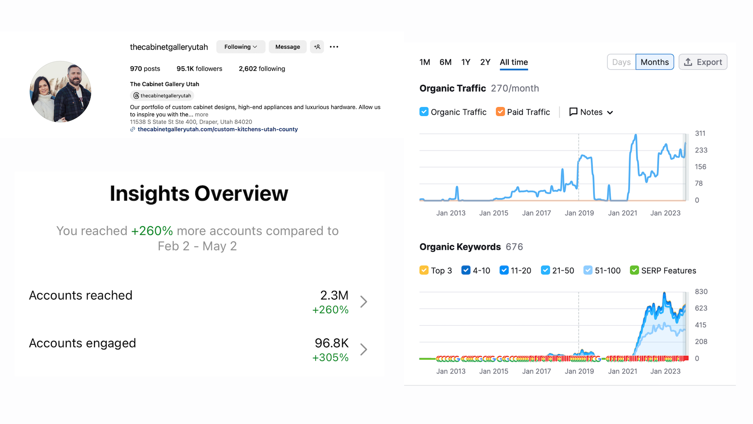The height and width of the screenshot is (424, 753).
Task: Click the +260% accounts reached change
Action: (330, 310)
